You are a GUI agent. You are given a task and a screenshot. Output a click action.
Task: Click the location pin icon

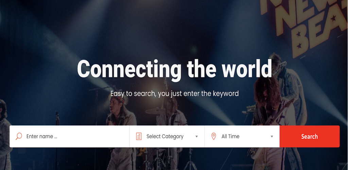click(213, 136)
